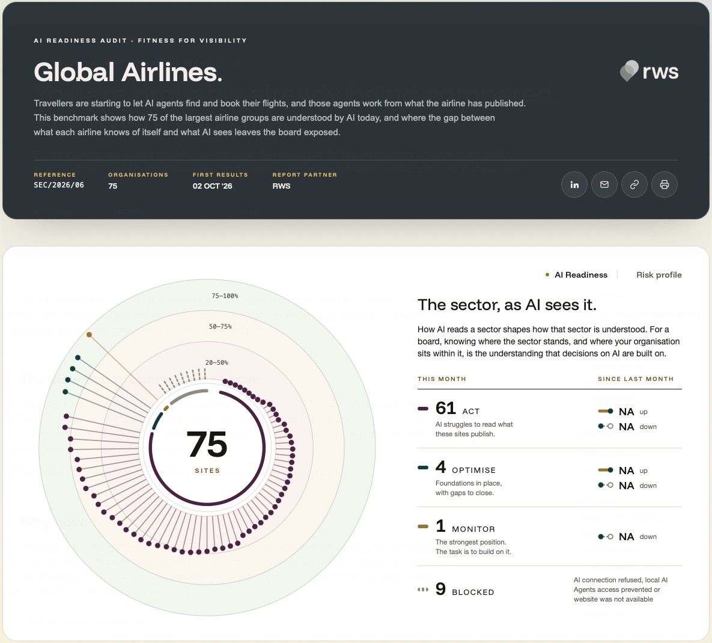The height and width of the screenshot is (643, 712).
Task: Click the SINCE LAST MONTH column header
Action: [636, 379]
